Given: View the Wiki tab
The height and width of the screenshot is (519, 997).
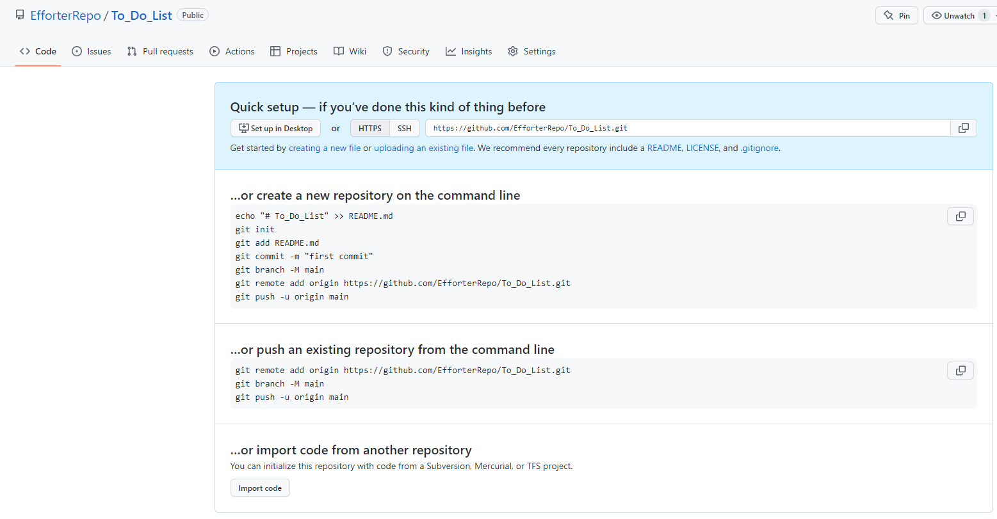Looking at the screenshot, I should (350, 51).
